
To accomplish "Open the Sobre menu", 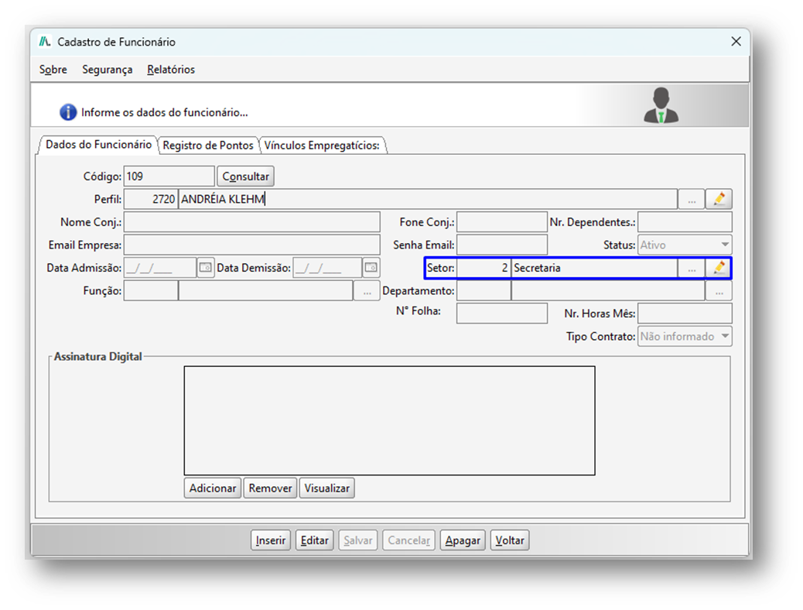I will [x=53, y=69].
